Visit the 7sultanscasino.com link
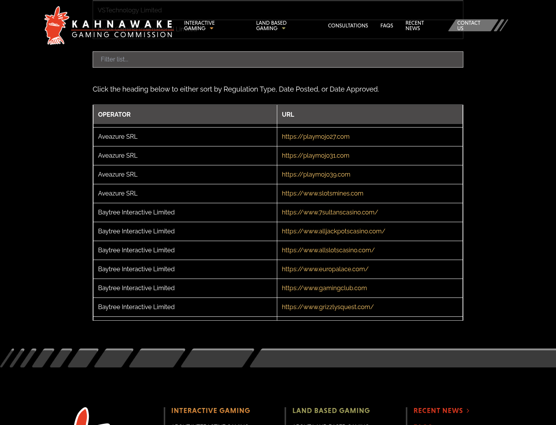The width and height of the screenshot is (556, 425). (330, 212)
